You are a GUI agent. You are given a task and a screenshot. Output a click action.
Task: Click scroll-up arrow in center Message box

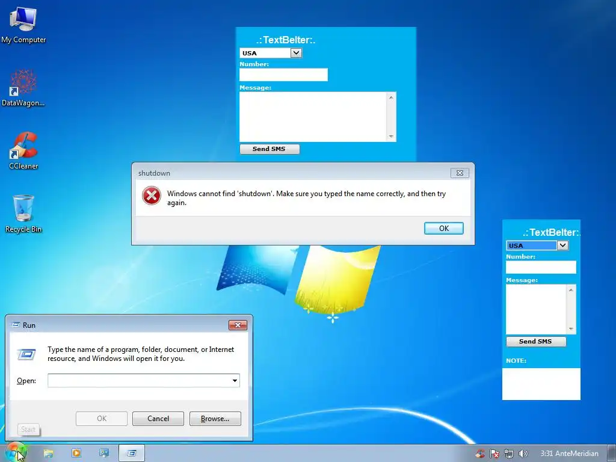click(x=391, y=97)
